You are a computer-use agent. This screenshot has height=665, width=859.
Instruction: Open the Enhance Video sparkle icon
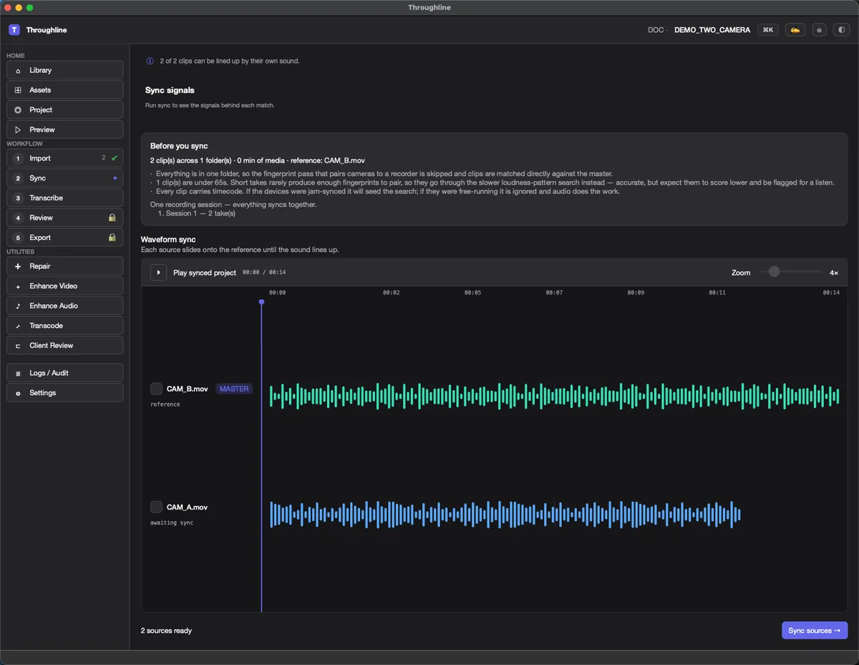tap(18, 286)
